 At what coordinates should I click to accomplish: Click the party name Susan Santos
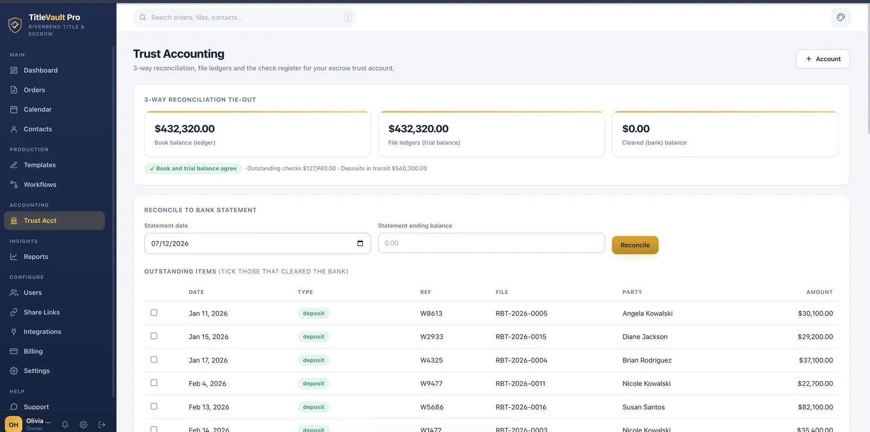coord(644,407)
